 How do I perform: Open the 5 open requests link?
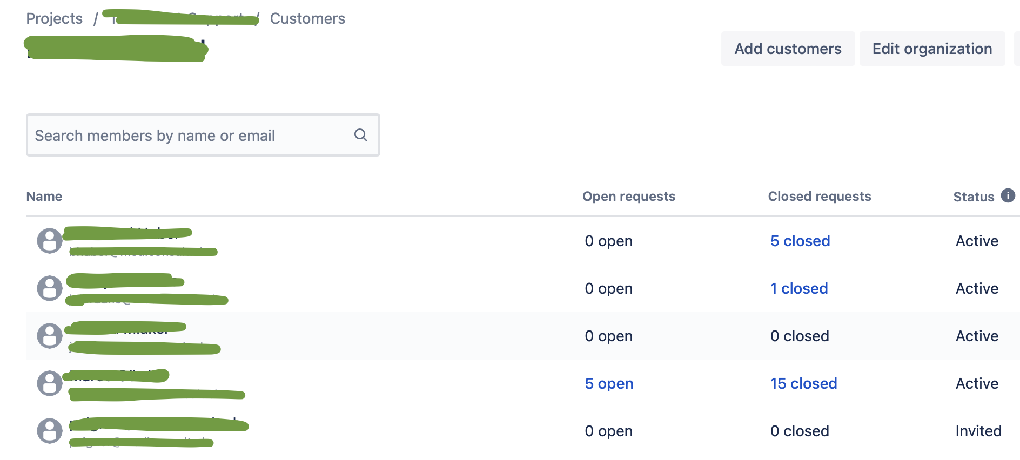click(609, 383)
